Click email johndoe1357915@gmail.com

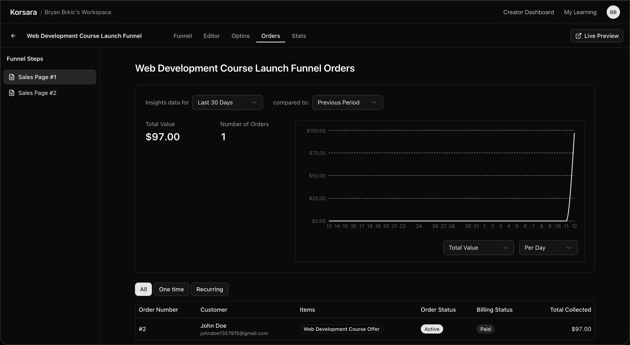click(234, 333)
